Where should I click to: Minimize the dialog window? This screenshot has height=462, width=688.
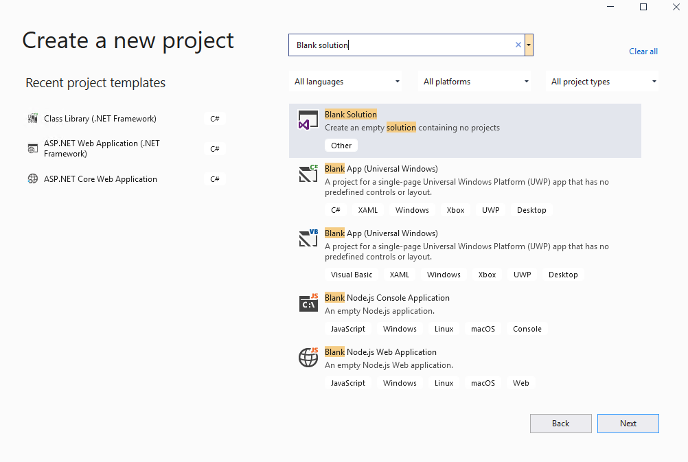[610, 7]
